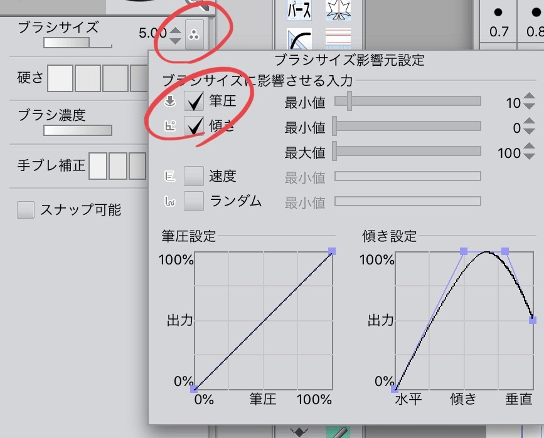Screen dimensions: 544x438
Task: Click the 傾き設定 section heading
Action: coord(389,236)
